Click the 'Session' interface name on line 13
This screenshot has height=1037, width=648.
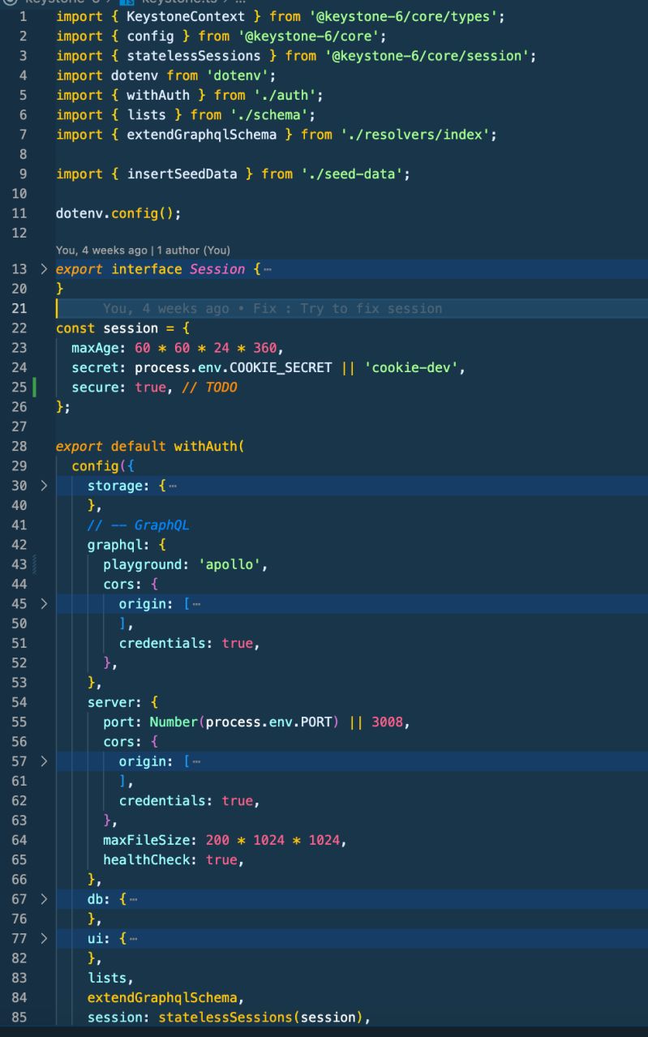coord(217,269)
